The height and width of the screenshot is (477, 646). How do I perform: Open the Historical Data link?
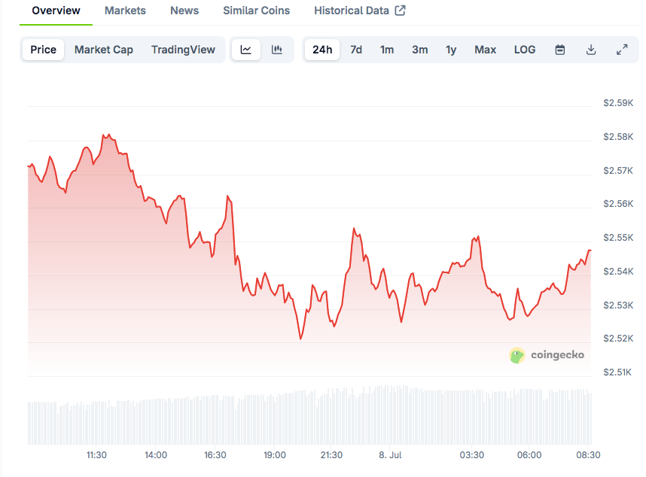(352, 11)
